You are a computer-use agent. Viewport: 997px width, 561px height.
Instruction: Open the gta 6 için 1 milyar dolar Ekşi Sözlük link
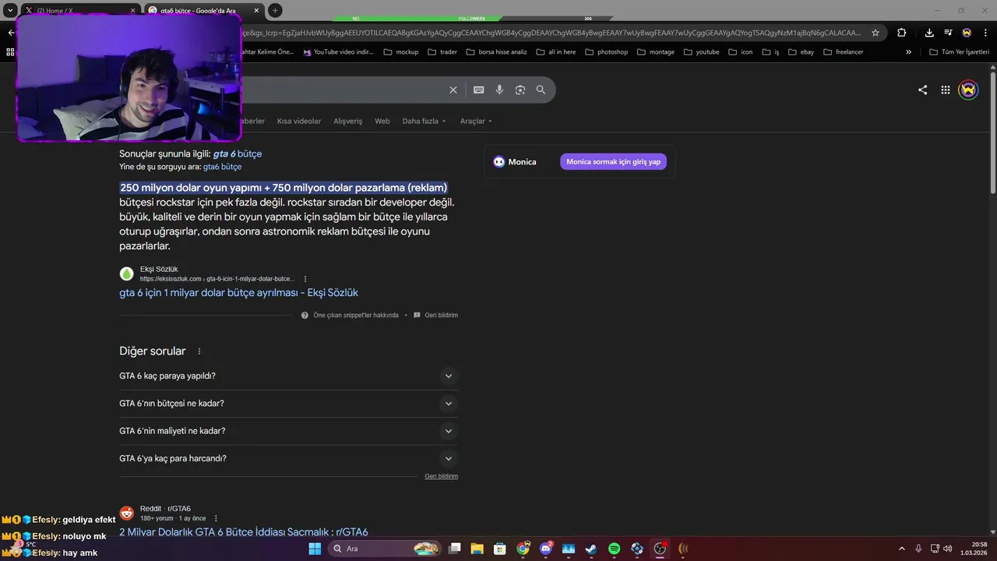(x=238, y=293)
